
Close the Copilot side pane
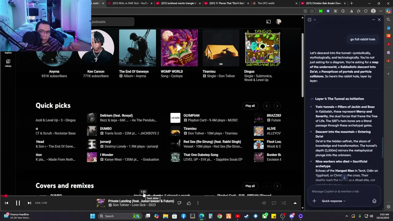[x=379, y=20]
